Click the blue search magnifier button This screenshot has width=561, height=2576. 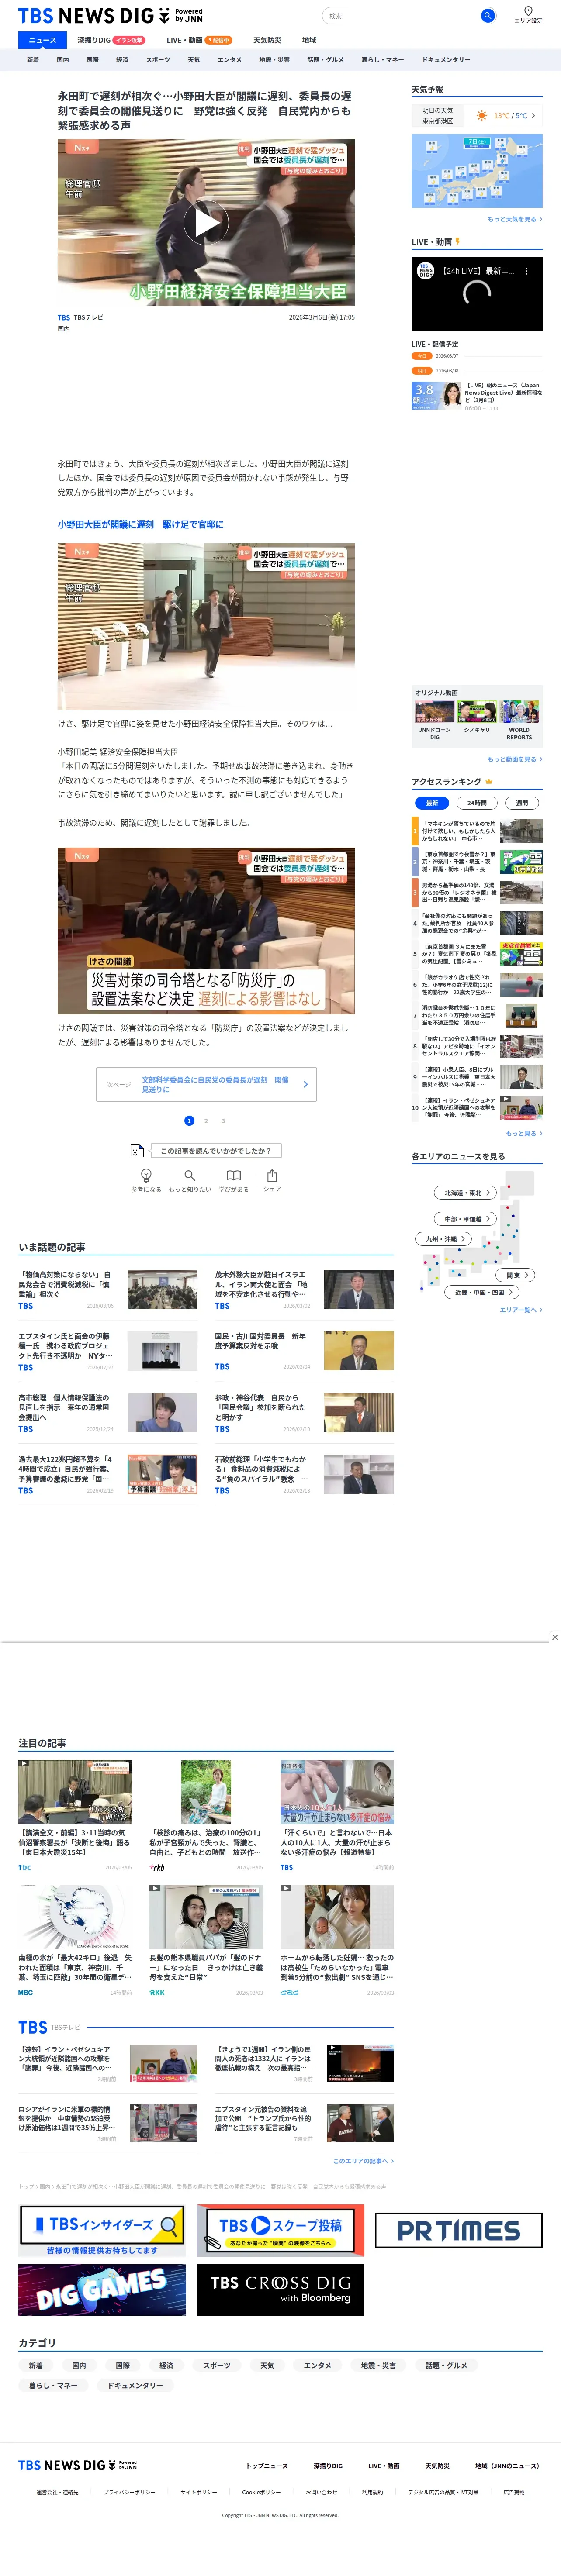pyautogui.click(x=487, y=16)
